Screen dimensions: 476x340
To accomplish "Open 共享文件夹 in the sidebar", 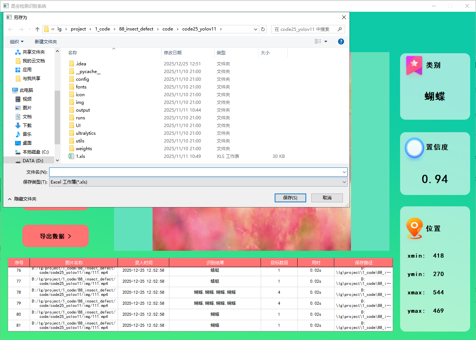I will 30,52.
